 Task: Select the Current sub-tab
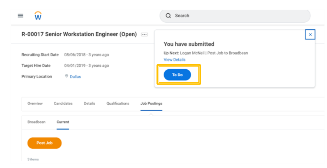pos(63,122)
